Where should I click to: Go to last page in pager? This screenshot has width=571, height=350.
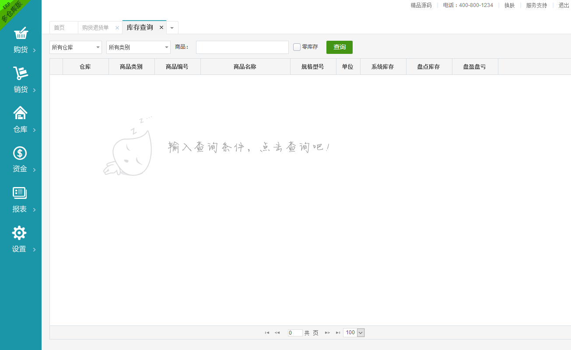[338, 333]
